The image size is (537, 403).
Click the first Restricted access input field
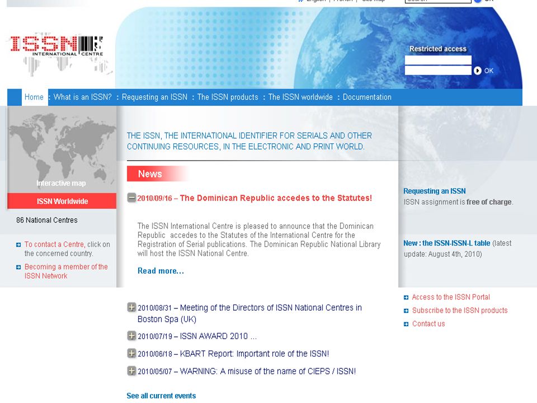coord(438,60)
